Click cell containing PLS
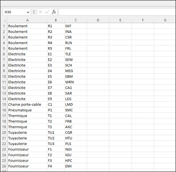 [76, 144]
